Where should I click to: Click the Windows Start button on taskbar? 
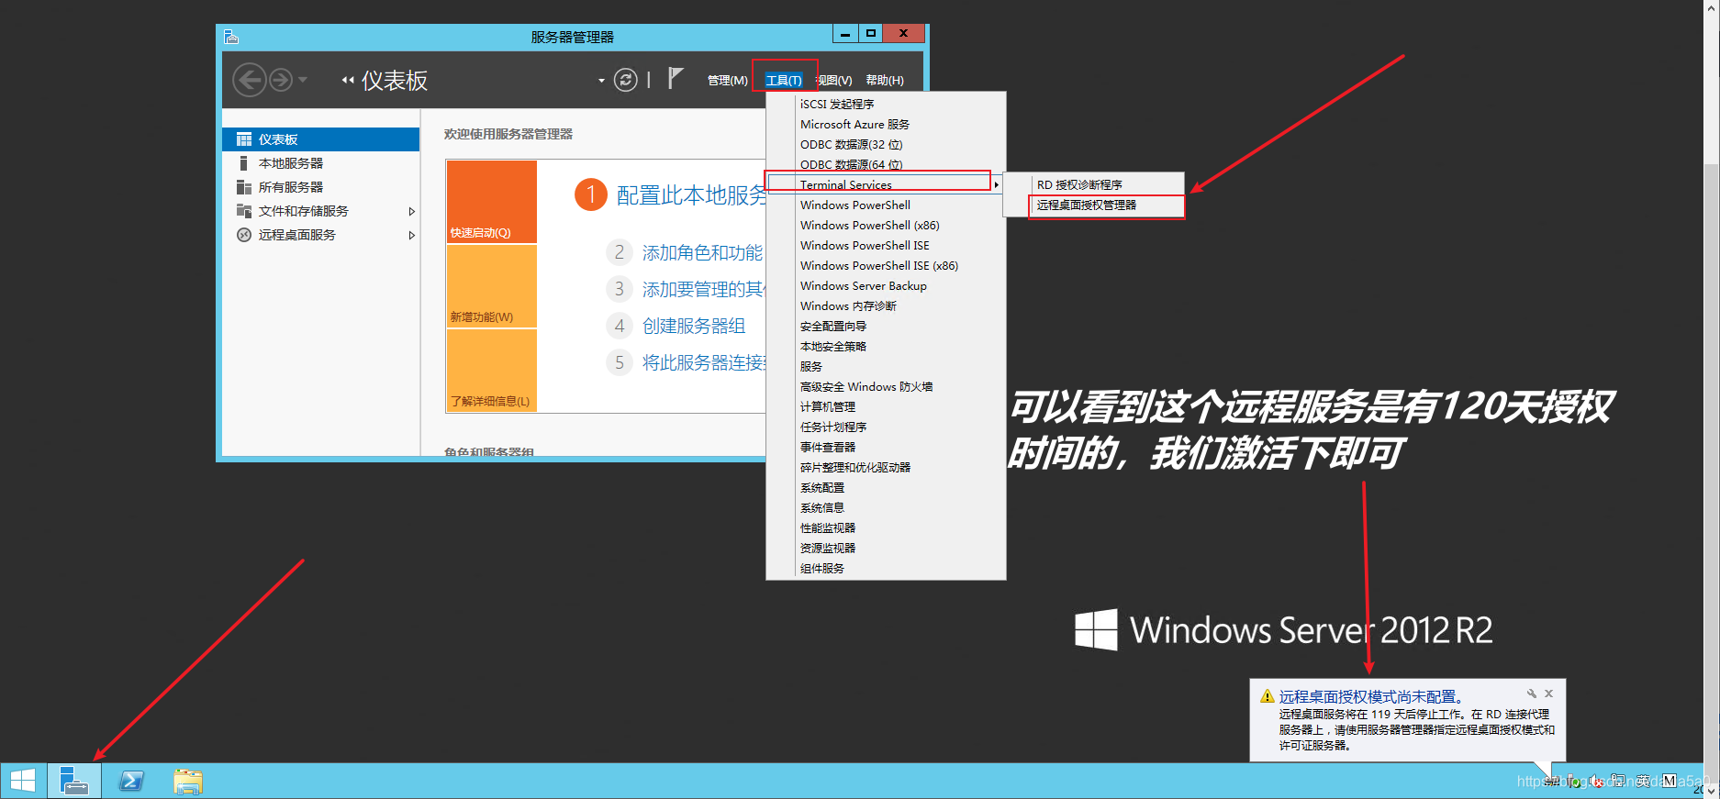tap(22, 781)
